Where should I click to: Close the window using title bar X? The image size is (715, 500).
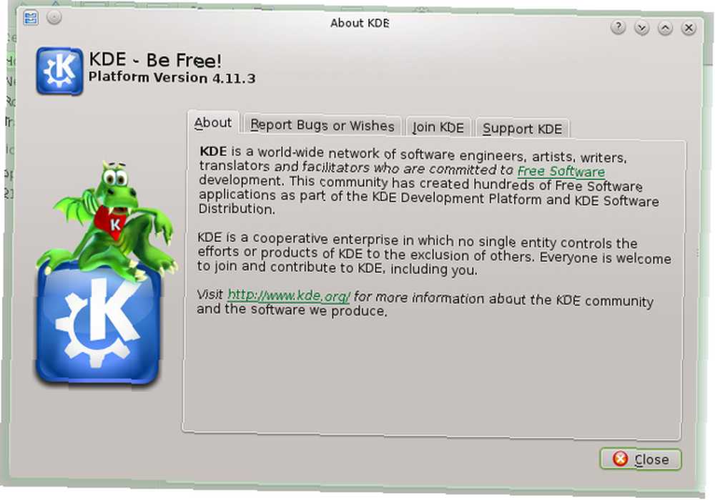tap(689, 29)
